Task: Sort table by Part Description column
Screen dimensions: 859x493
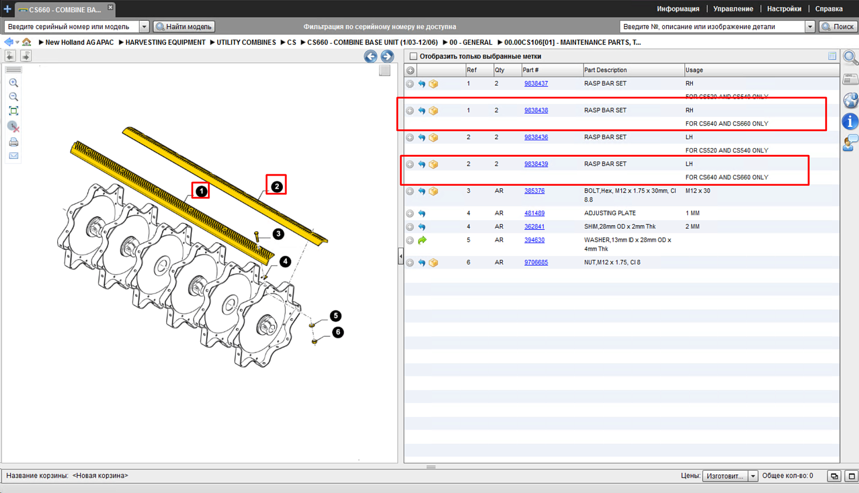Action: pos(633,70)
